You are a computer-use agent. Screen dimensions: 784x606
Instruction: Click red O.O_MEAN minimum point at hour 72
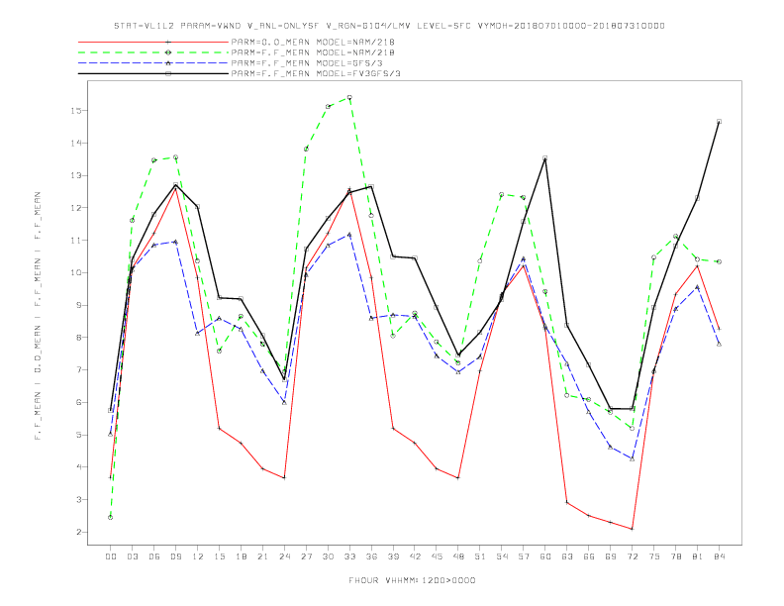coord(632,529)
